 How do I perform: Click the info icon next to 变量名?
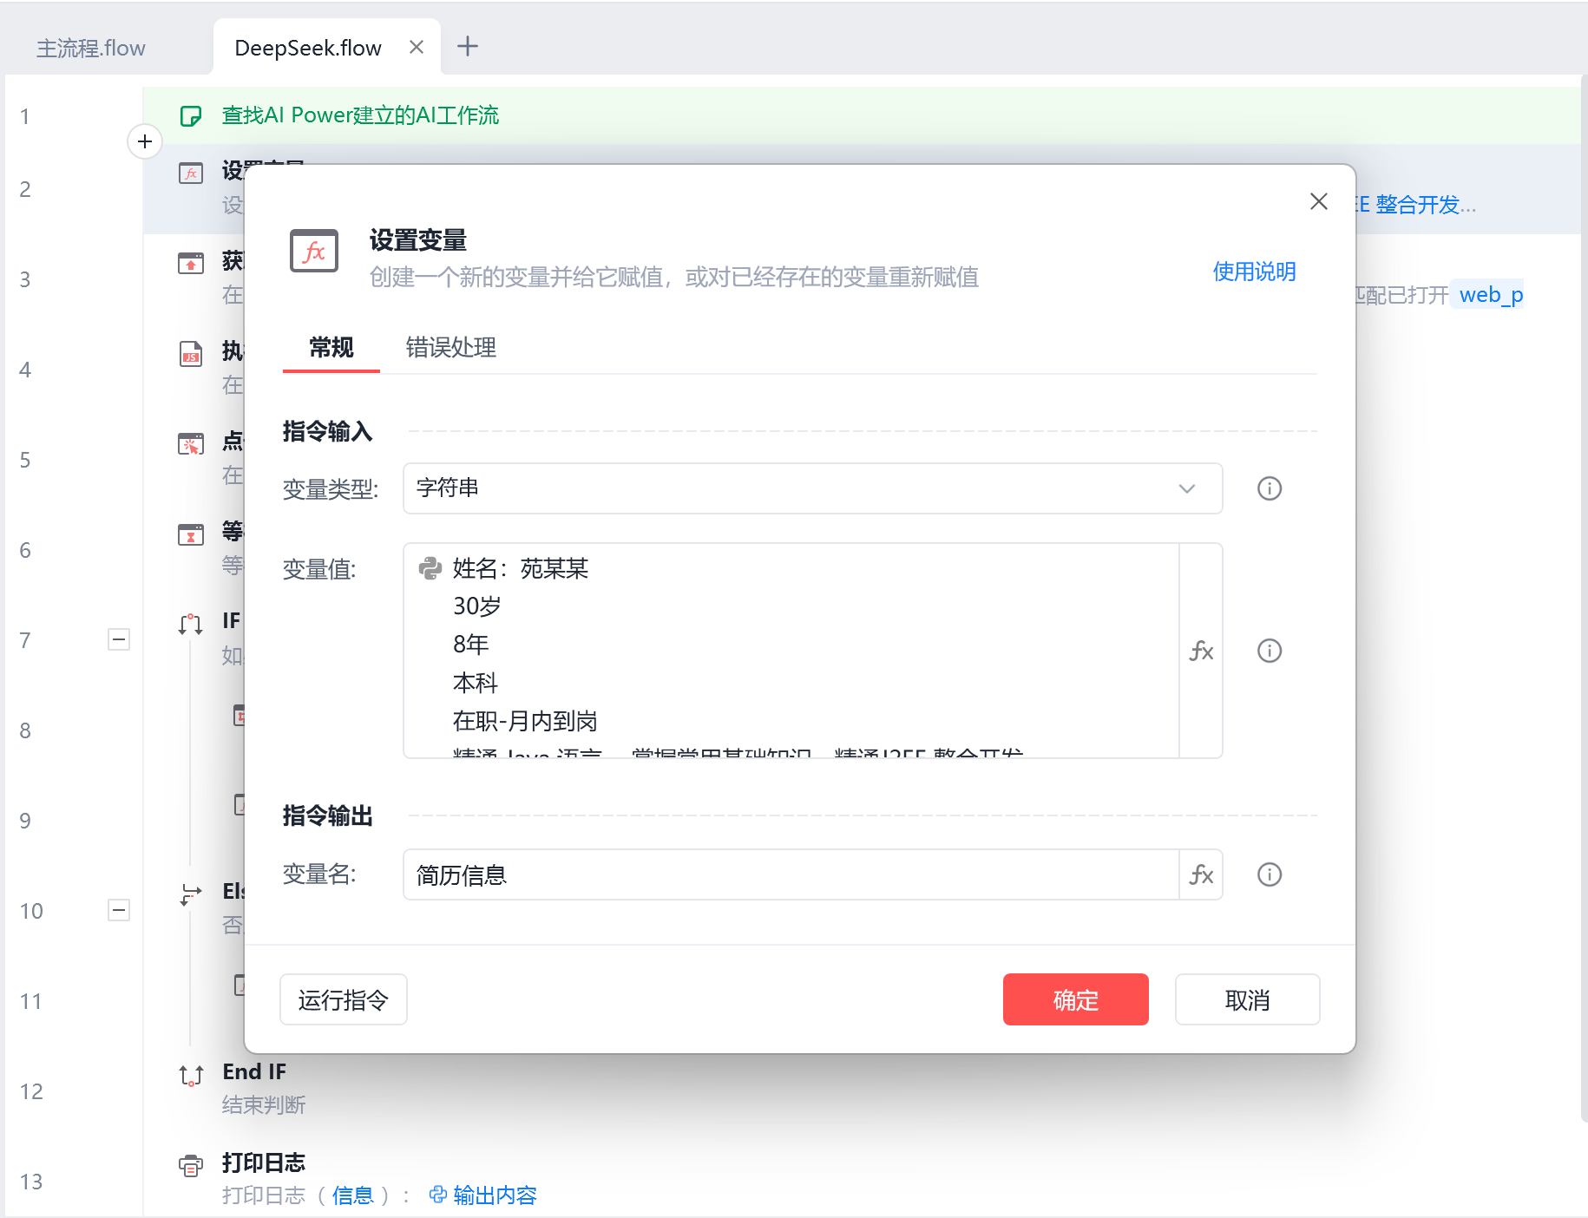point(1270,874)
